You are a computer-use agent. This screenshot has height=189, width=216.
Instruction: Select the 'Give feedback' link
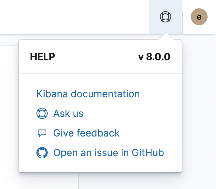point(86,133)
